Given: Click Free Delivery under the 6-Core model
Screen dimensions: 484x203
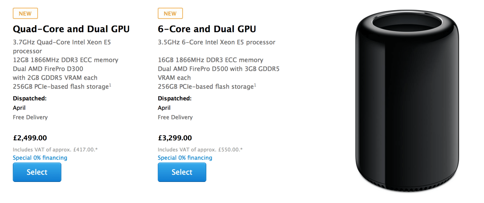Looking at the screenshot, I should click(x=175, y=117).
